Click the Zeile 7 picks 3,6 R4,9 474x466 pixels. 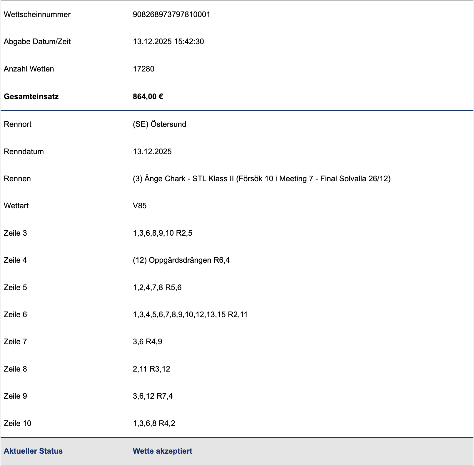147,342
